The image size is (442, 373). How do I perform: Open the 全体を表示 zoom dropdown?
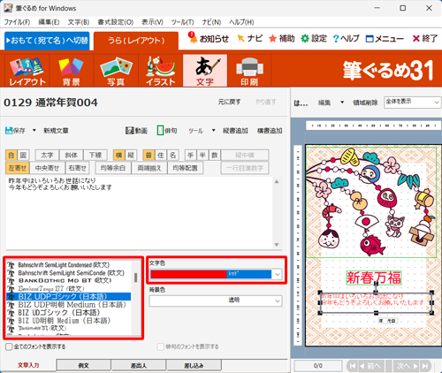pos(412,103)
